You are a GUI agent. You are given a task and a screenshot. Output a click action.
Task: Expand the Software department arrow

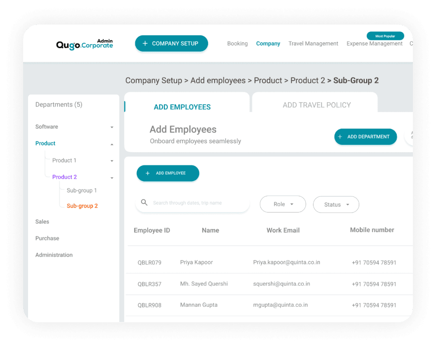pos(112,127)
